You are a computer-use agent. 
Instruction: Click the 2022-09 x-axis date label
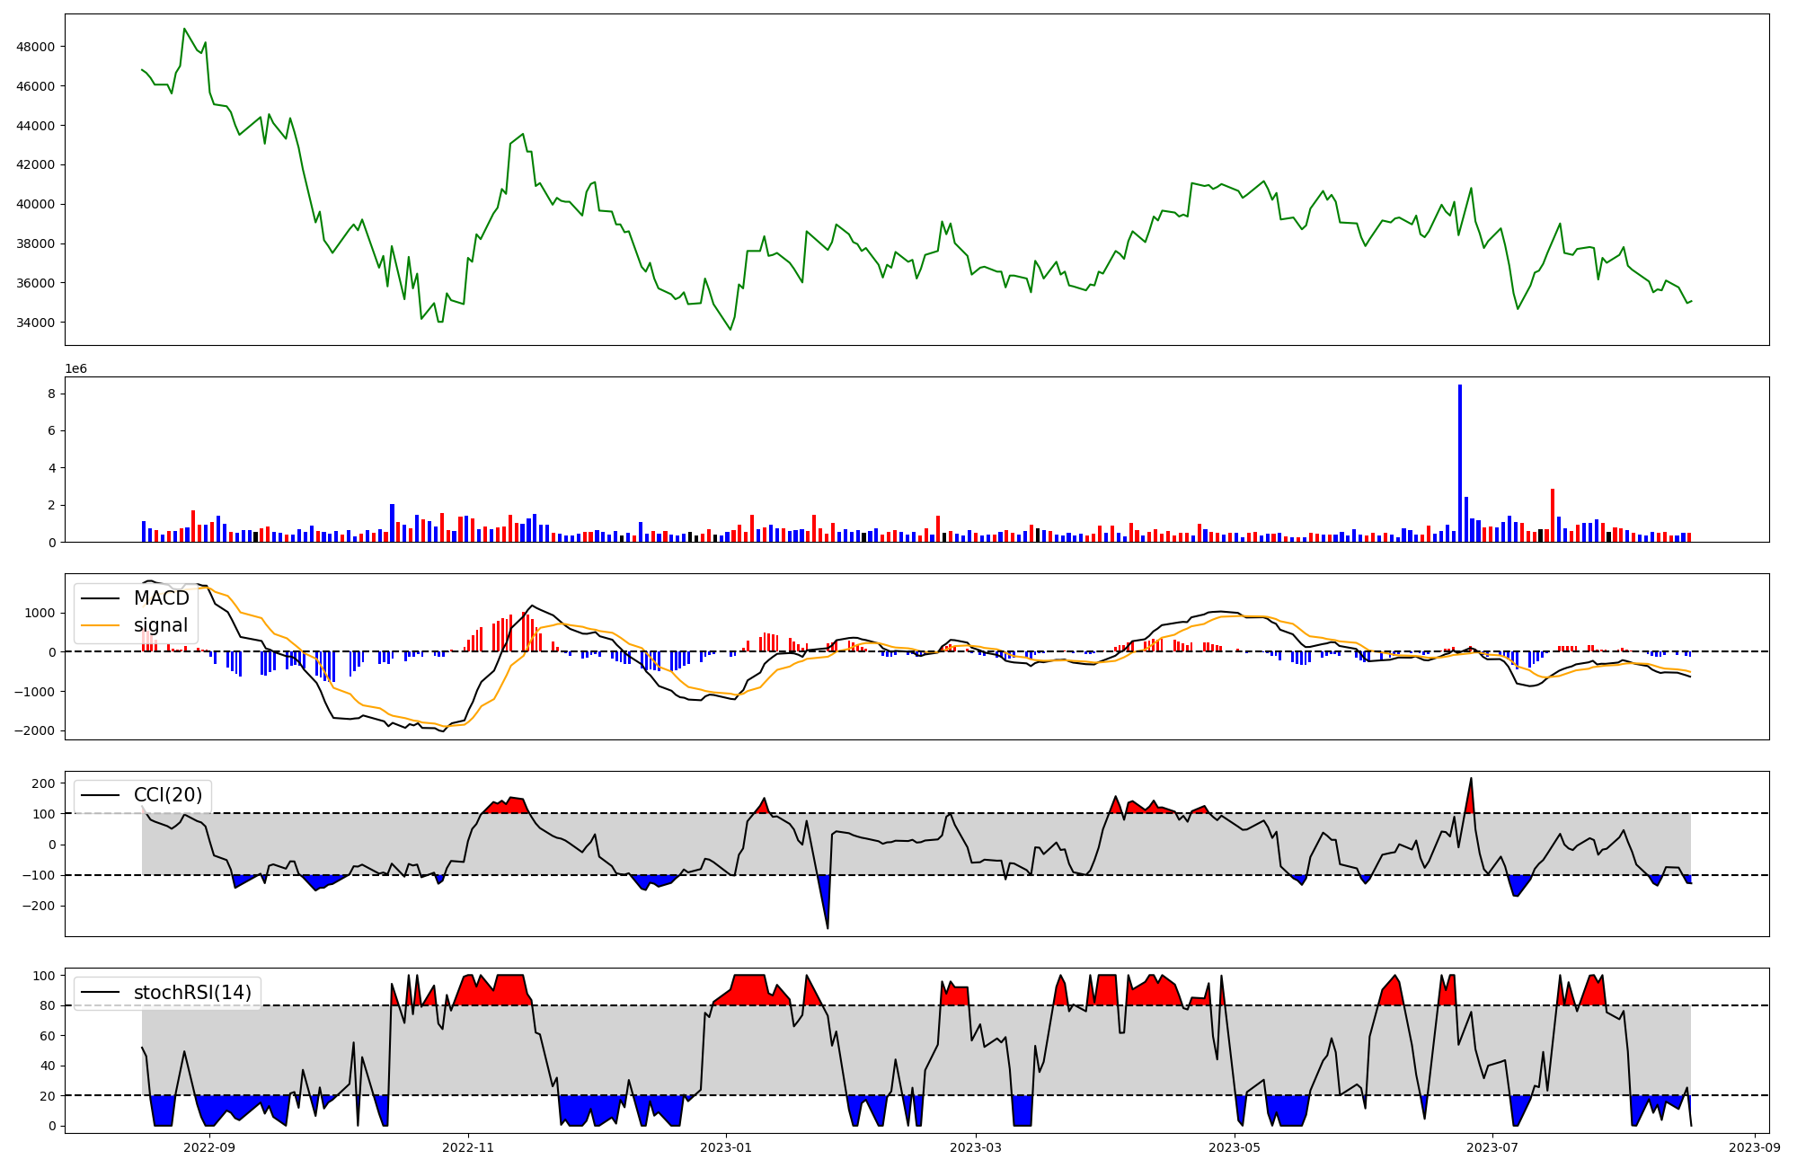click(209, 1146)
